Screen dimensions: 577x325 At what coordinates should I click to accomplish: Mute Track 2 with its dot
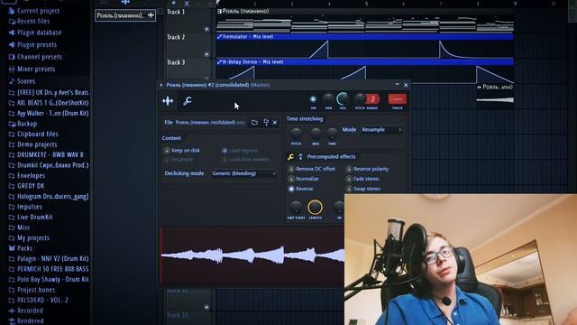[206, 54]
